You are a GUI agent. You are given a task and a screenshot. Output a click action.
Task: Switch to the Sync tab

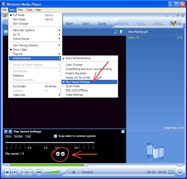click(86, 24)
